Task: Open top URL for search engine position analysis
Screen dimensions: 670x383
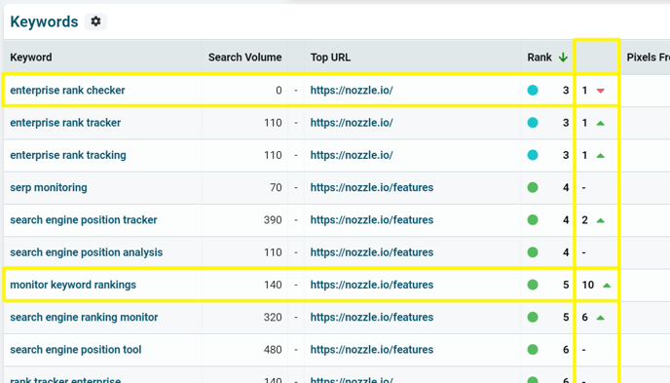Action: point(372,252)
